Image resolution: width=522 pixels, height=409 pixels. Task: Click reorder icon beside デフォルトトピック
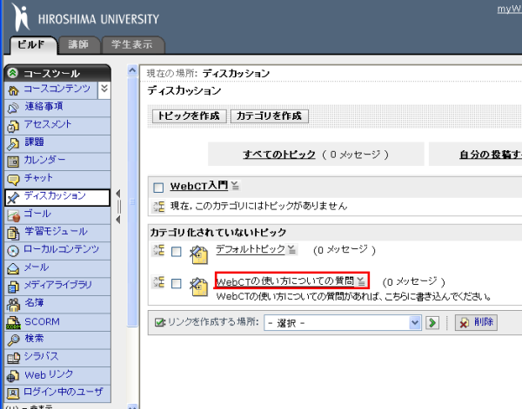(158, 250)
